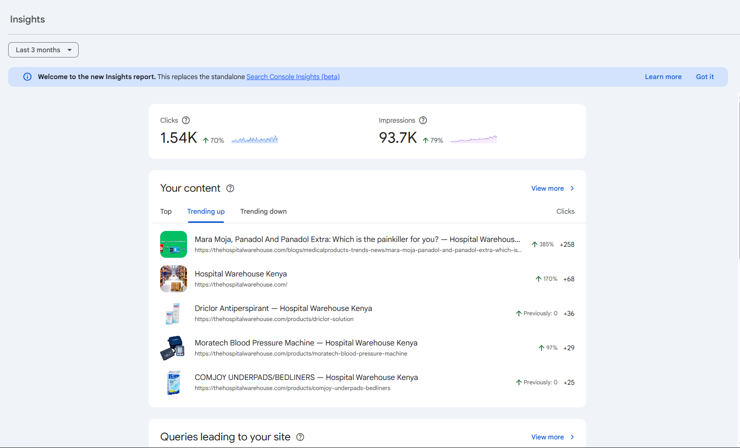The height and width of the screenshot is (448, 740).
Task: Click the info icon in welcome banner
Action: [27, 77]
